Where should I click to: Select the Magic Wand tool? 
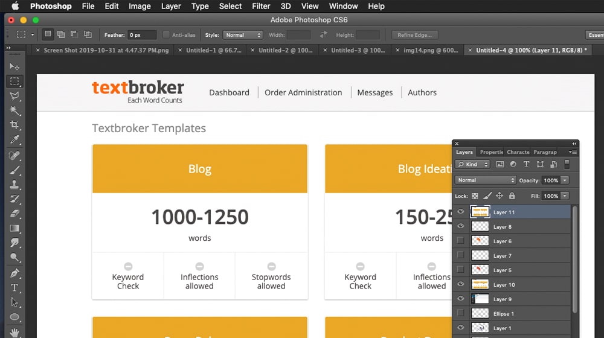(x=14, y=110)
